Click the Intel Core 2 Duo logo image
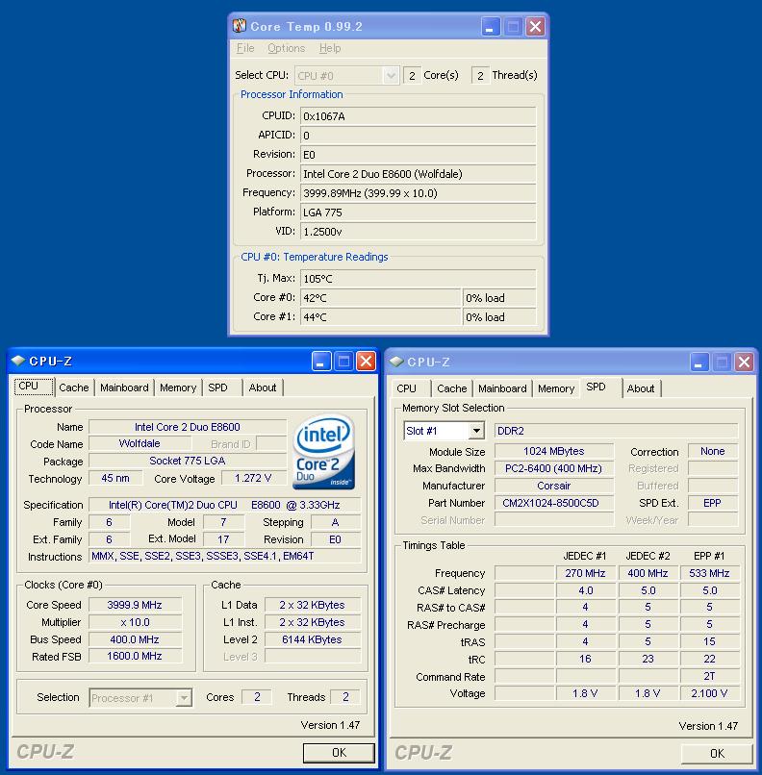This screenshot has height=775, width=762. [324, 452]
